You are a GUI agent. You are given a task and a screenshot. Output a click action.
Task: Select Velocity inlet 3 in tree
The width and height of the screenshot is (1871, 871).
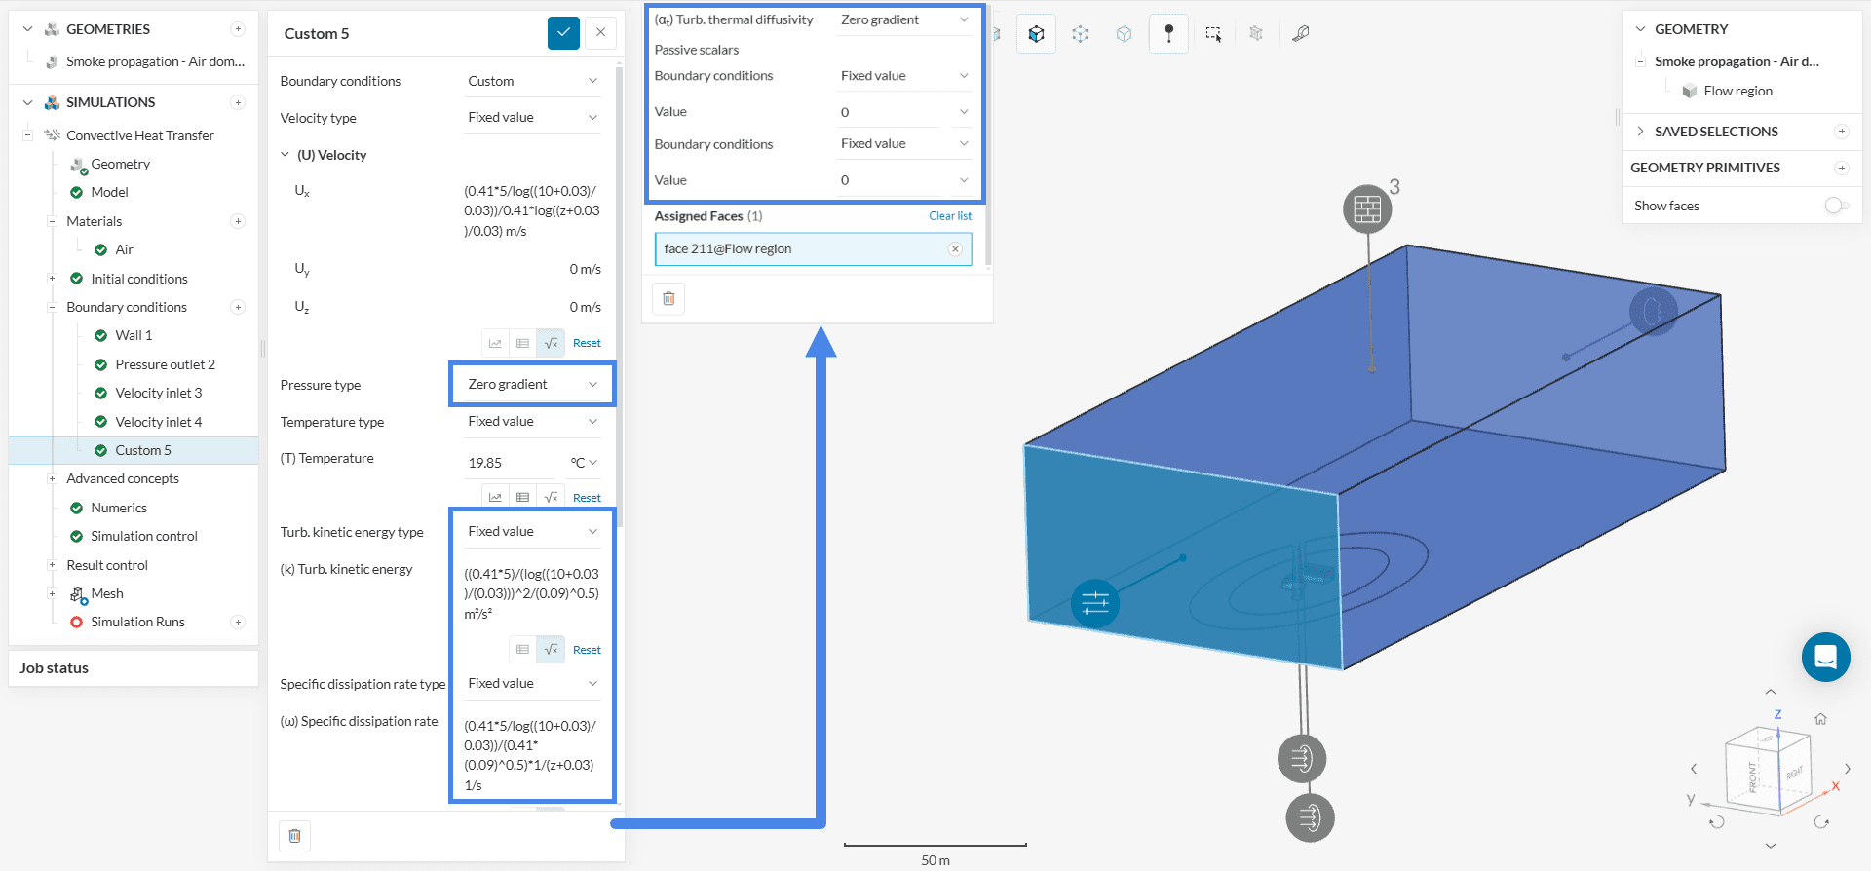(x=158, y=393)
